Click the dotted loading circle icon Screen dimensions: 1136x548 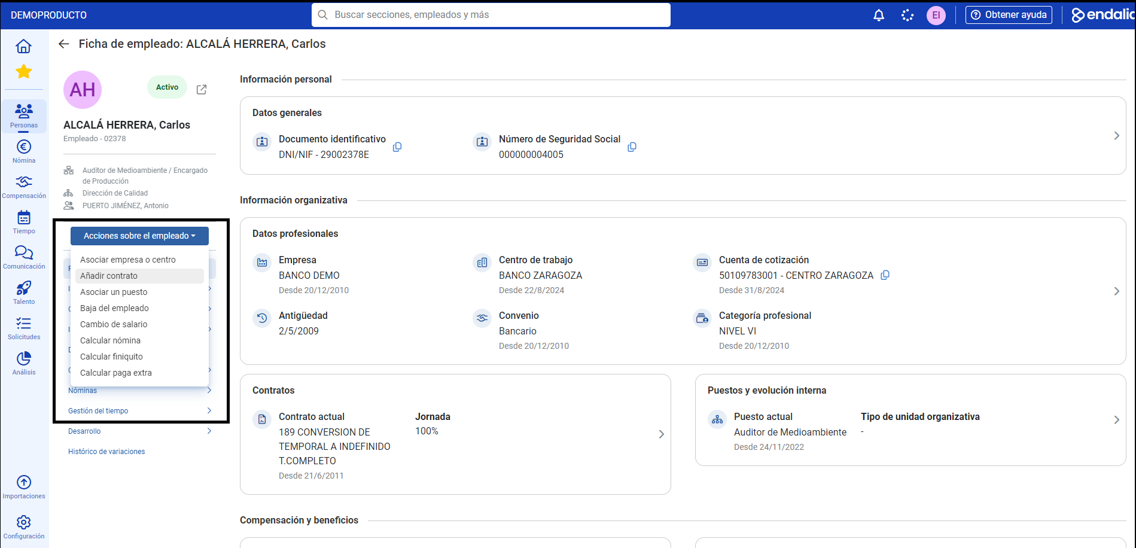907,15
